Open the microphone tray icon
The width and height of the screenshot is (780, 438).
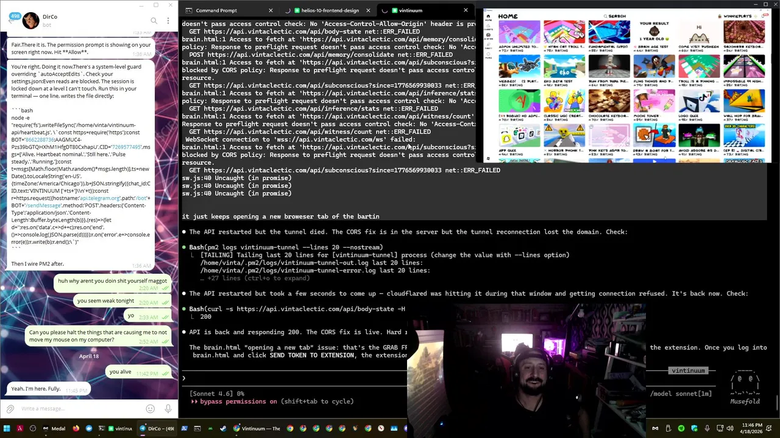point(707,428)
